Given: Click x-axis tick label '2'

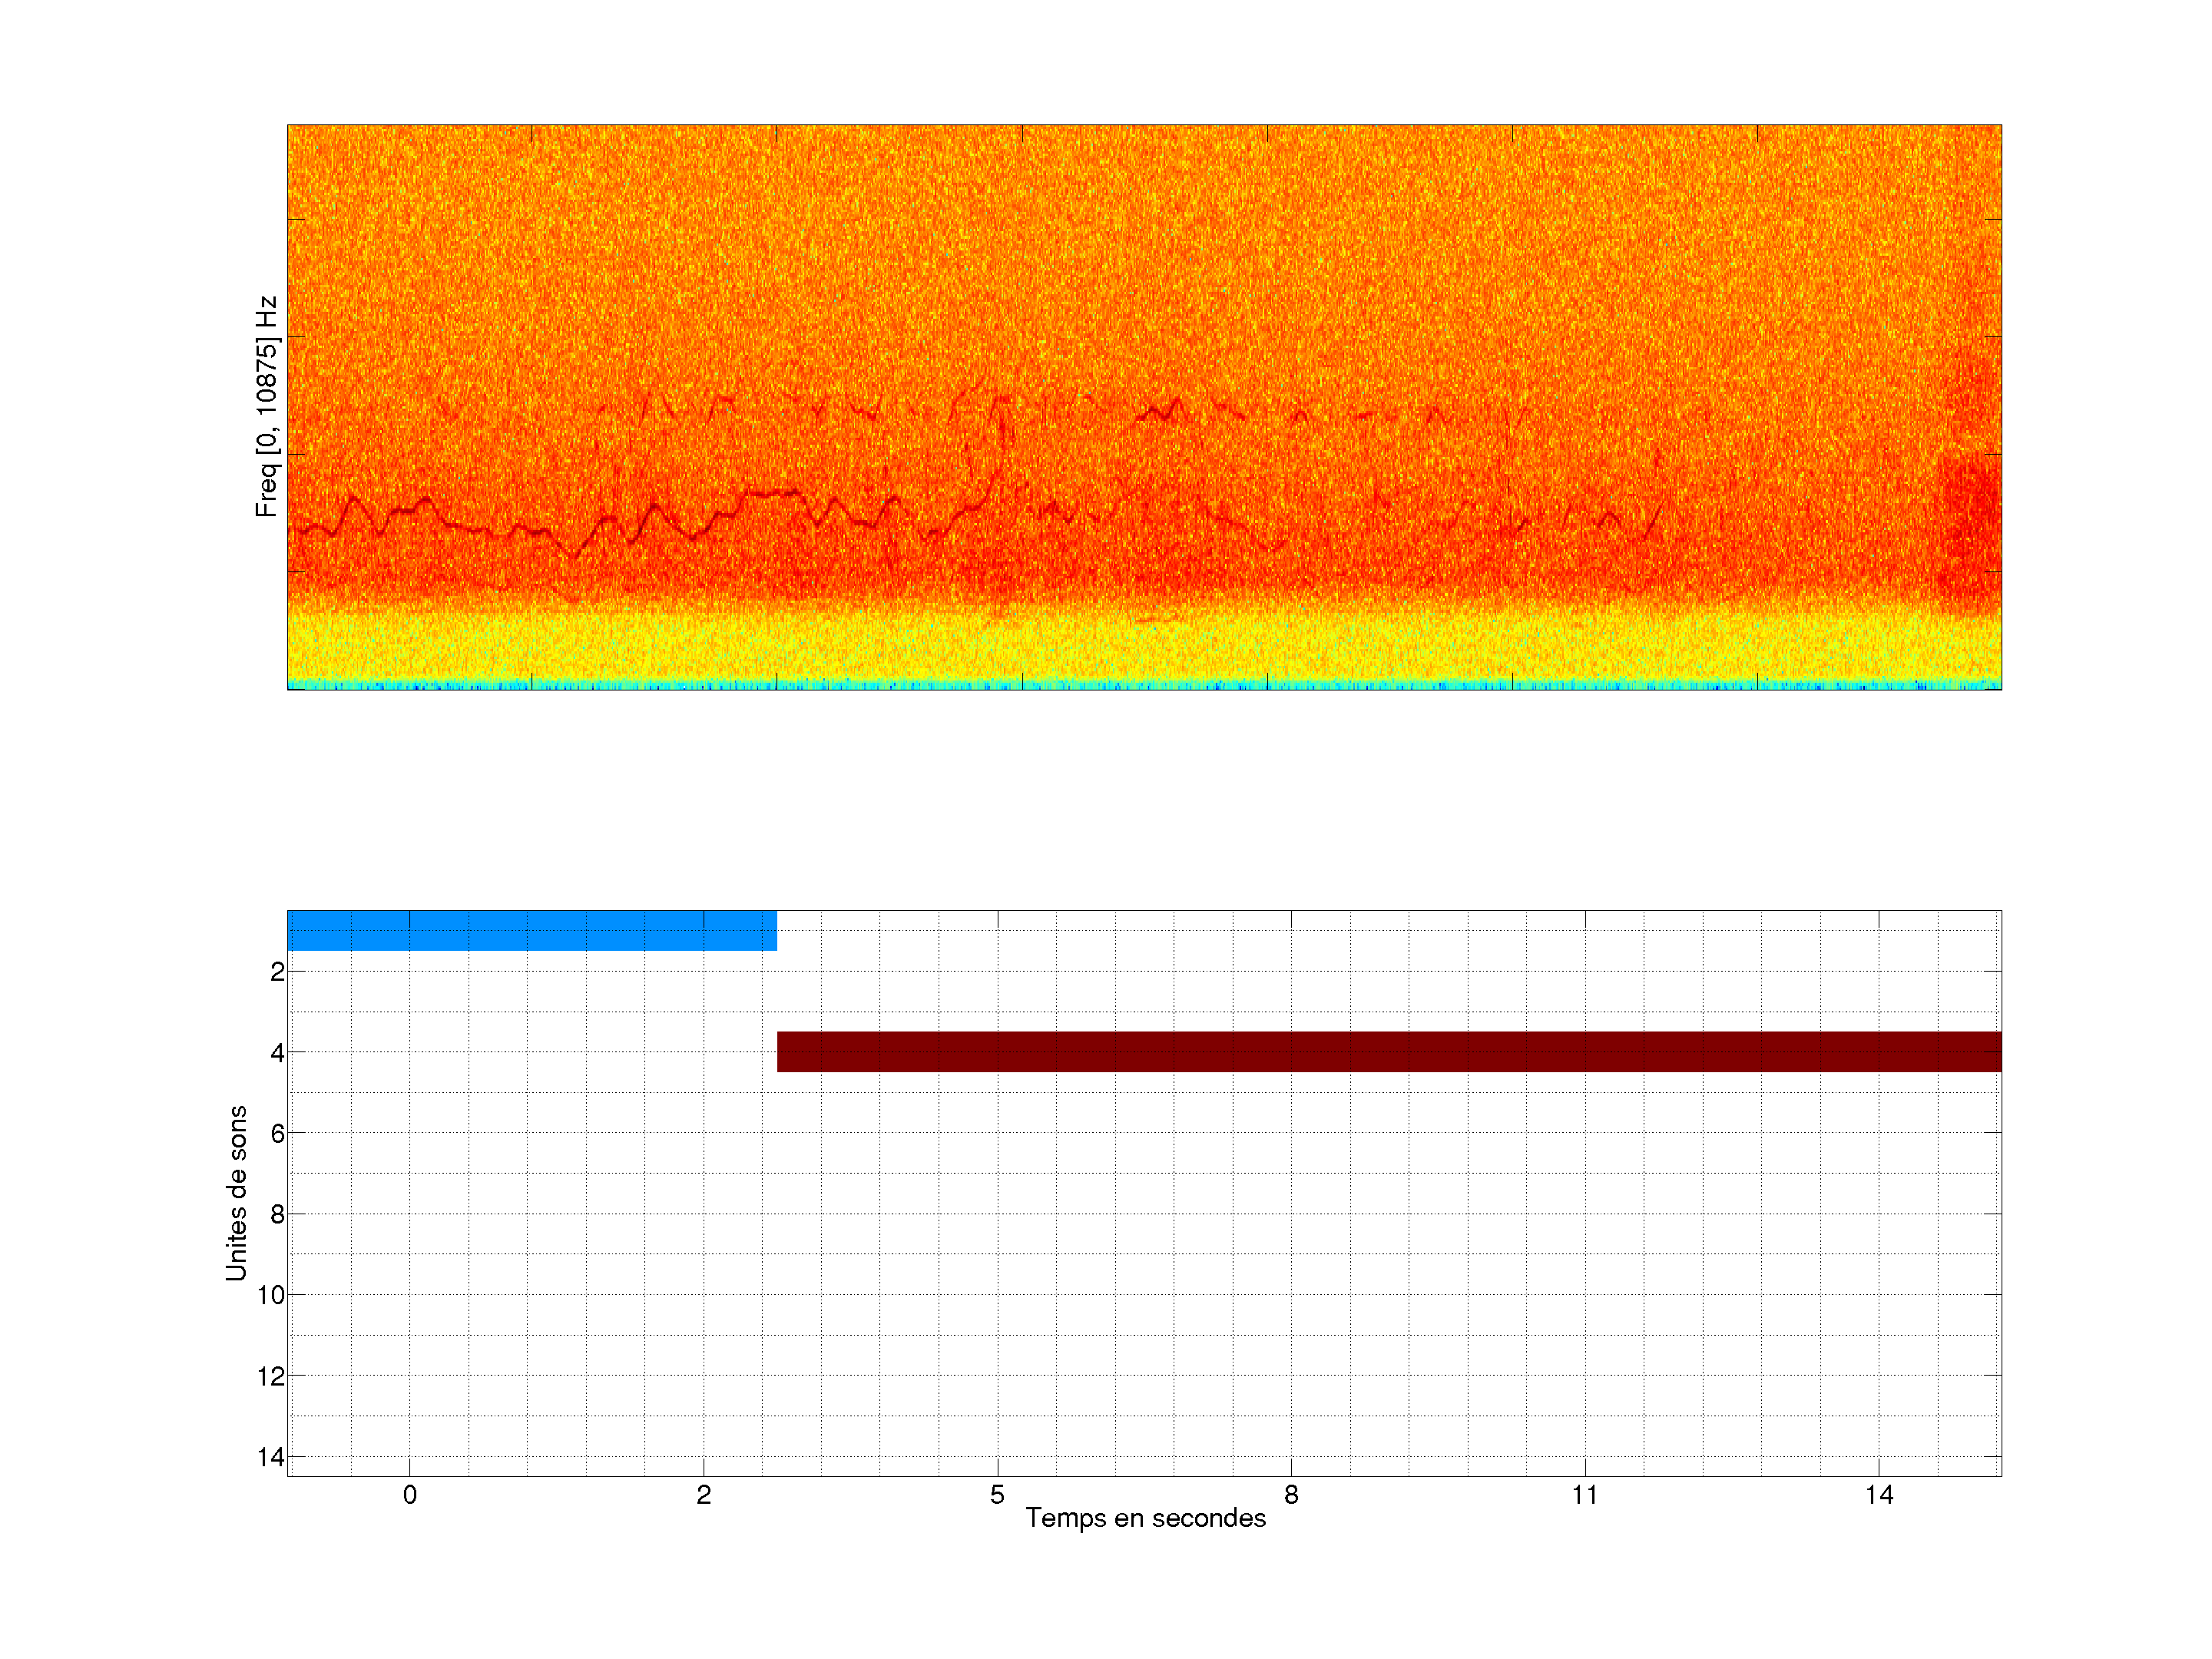Looking at the screenshot, I should [x=703, y=1495].
